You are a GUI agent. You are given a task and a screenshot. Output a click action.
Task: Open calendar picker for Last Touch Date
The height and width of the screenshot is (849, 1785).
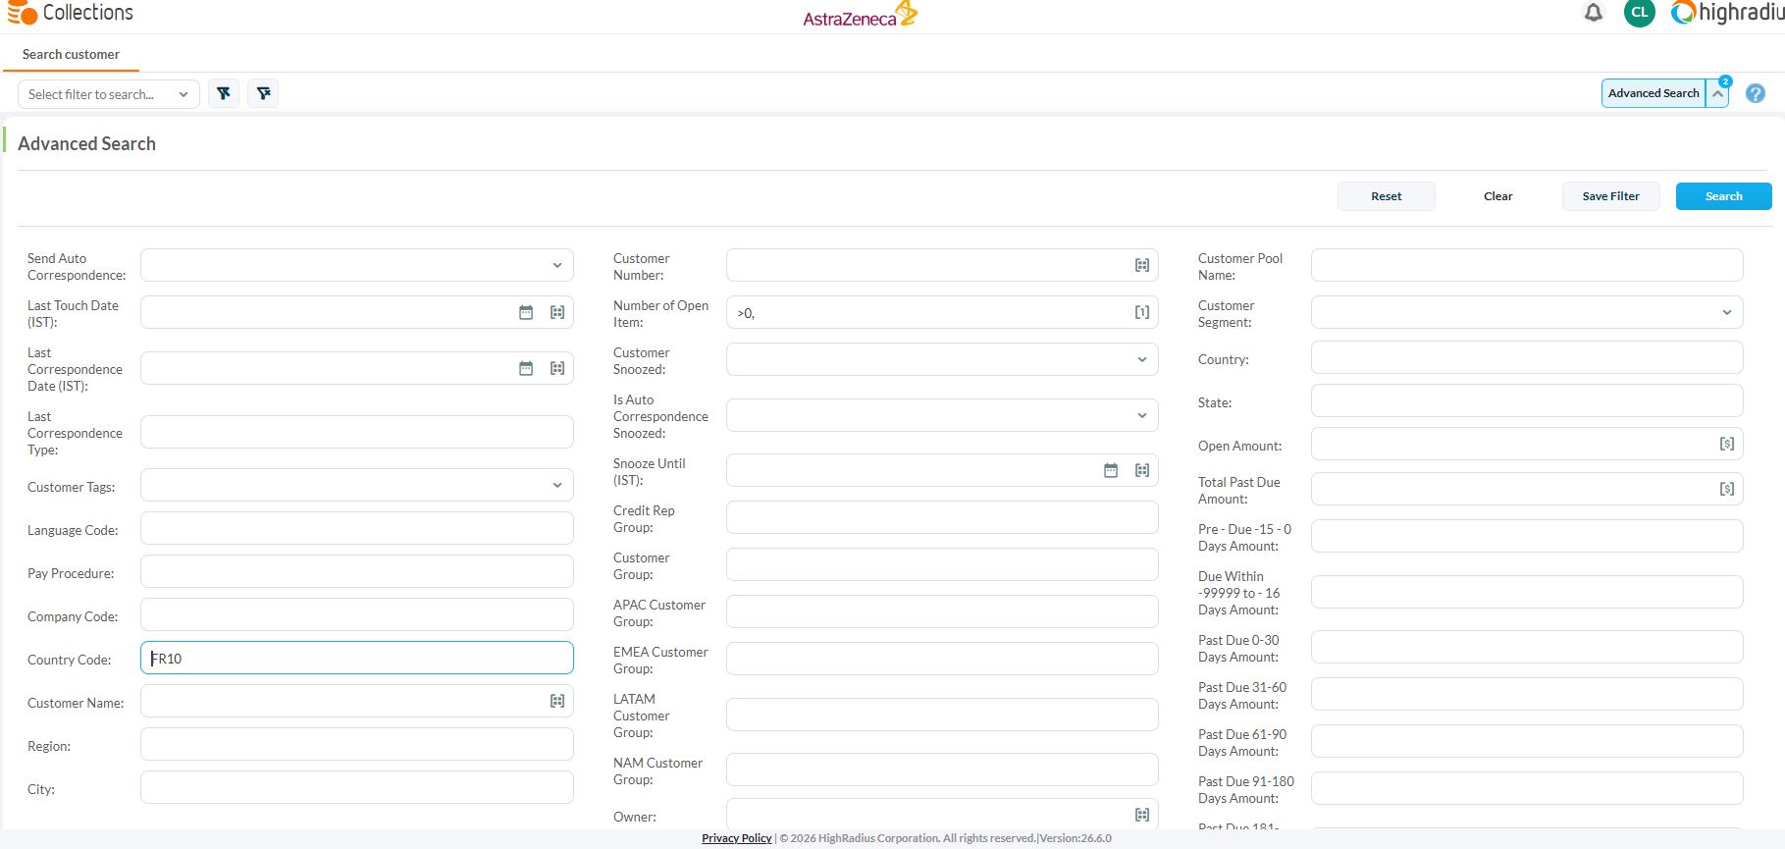coord(526,312)
